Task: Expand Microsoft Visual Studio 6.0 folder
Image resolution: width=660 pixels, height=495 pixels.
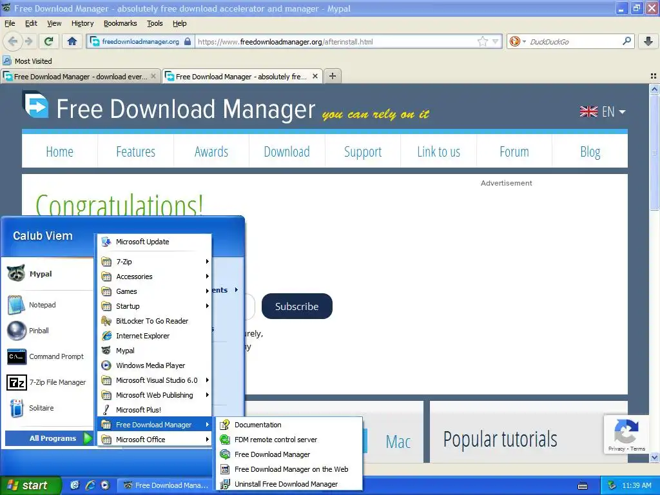Action: (155, 380)
